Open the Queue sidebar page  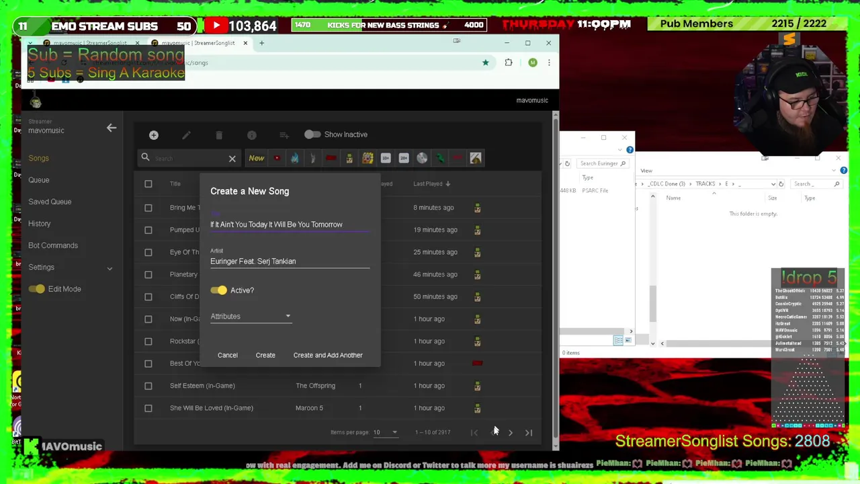pyautogui.click(x=38, y=180)
